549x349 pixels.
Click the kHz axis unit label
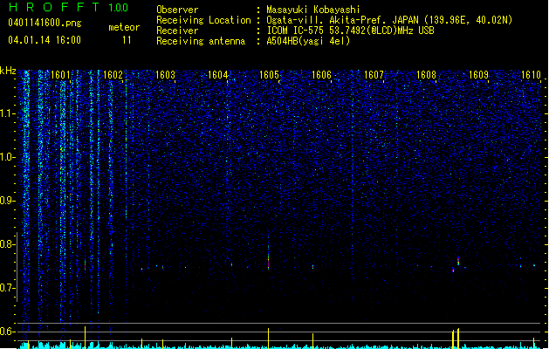click(8, 71)
